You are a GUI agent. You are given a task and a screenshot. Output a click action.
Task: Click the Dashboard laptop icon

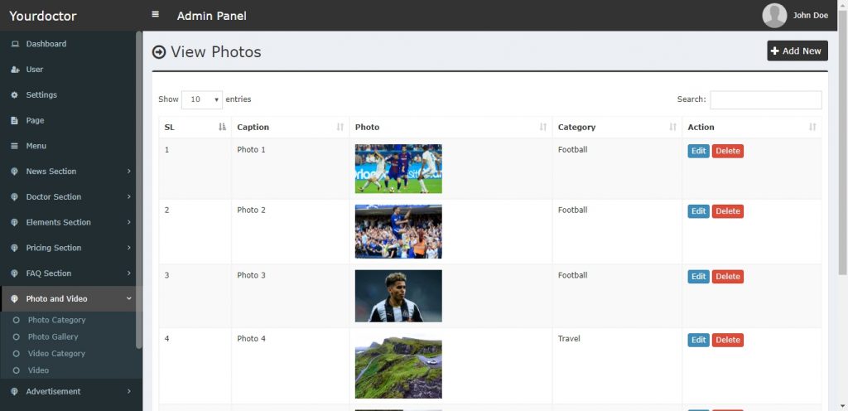[15, 44]
